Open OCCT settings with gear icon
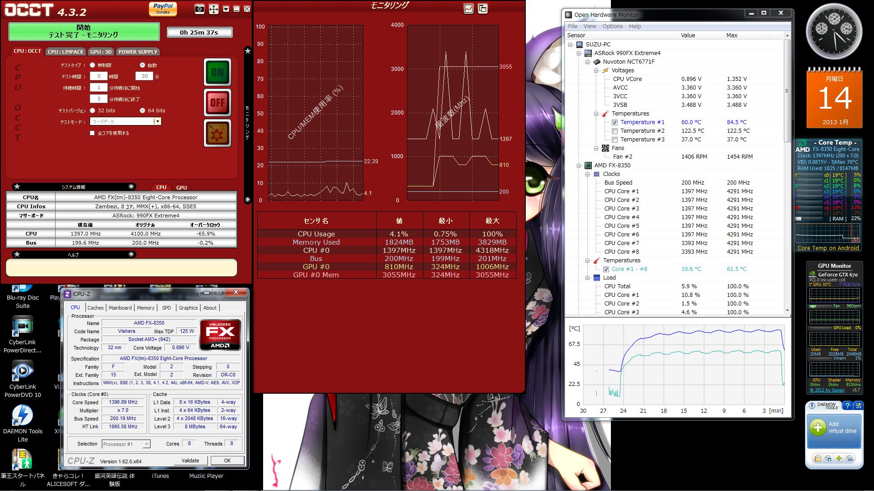Image resolution: width=874 pixels, height=491 pixels. pos(218,133)
